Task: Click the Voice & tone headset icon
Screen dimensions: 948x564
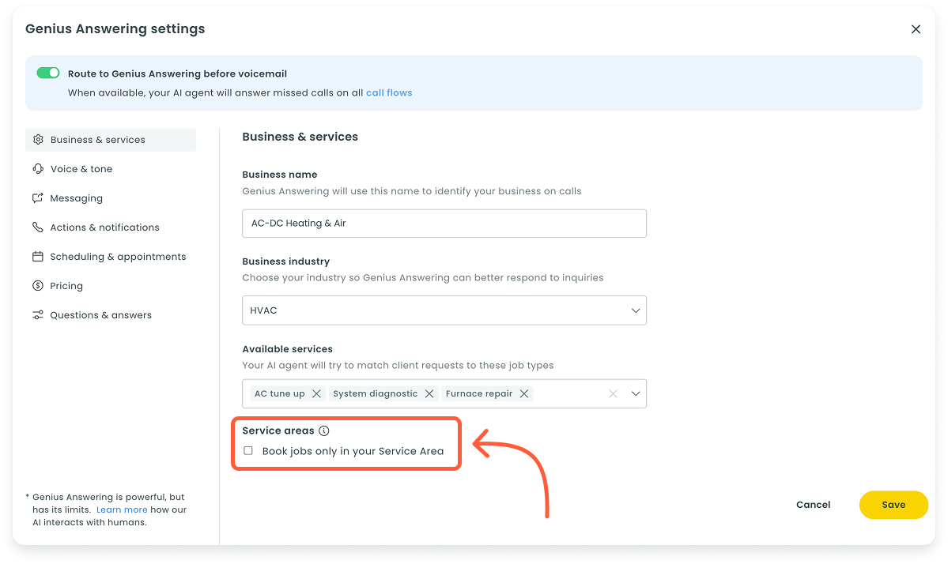Action: (x=37, y=169)
